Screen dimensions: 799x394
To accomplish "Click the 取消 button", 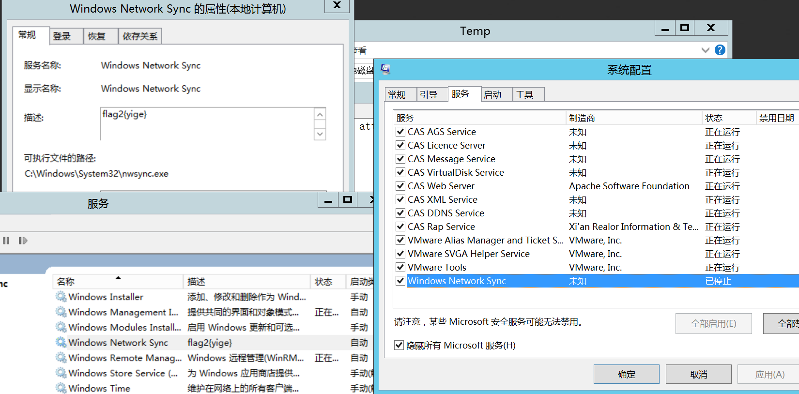I will click(x=699, y=374).
